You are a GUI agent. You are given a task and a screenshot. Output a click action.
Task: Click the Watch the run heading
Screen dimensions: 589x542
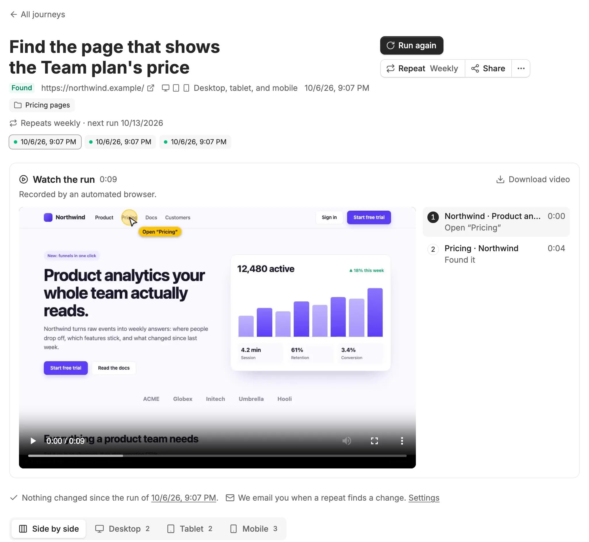coord(64,179)
